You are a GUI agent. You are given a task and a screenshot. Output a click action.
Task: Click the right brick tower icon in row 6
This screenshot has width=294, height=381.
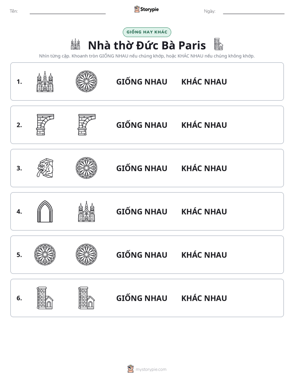[x=86, y=298]
